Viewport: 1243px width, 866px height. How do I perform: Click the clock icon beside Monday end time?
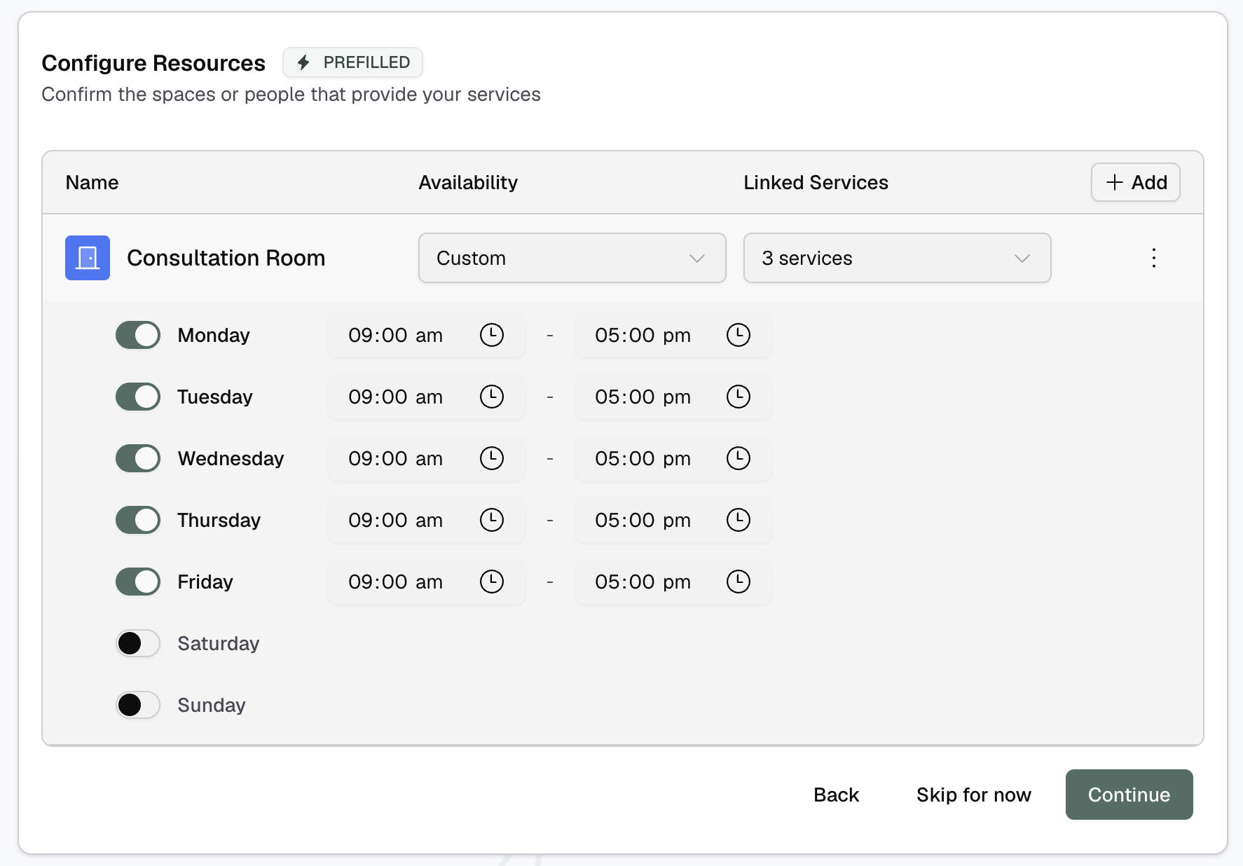click(739, 335)
